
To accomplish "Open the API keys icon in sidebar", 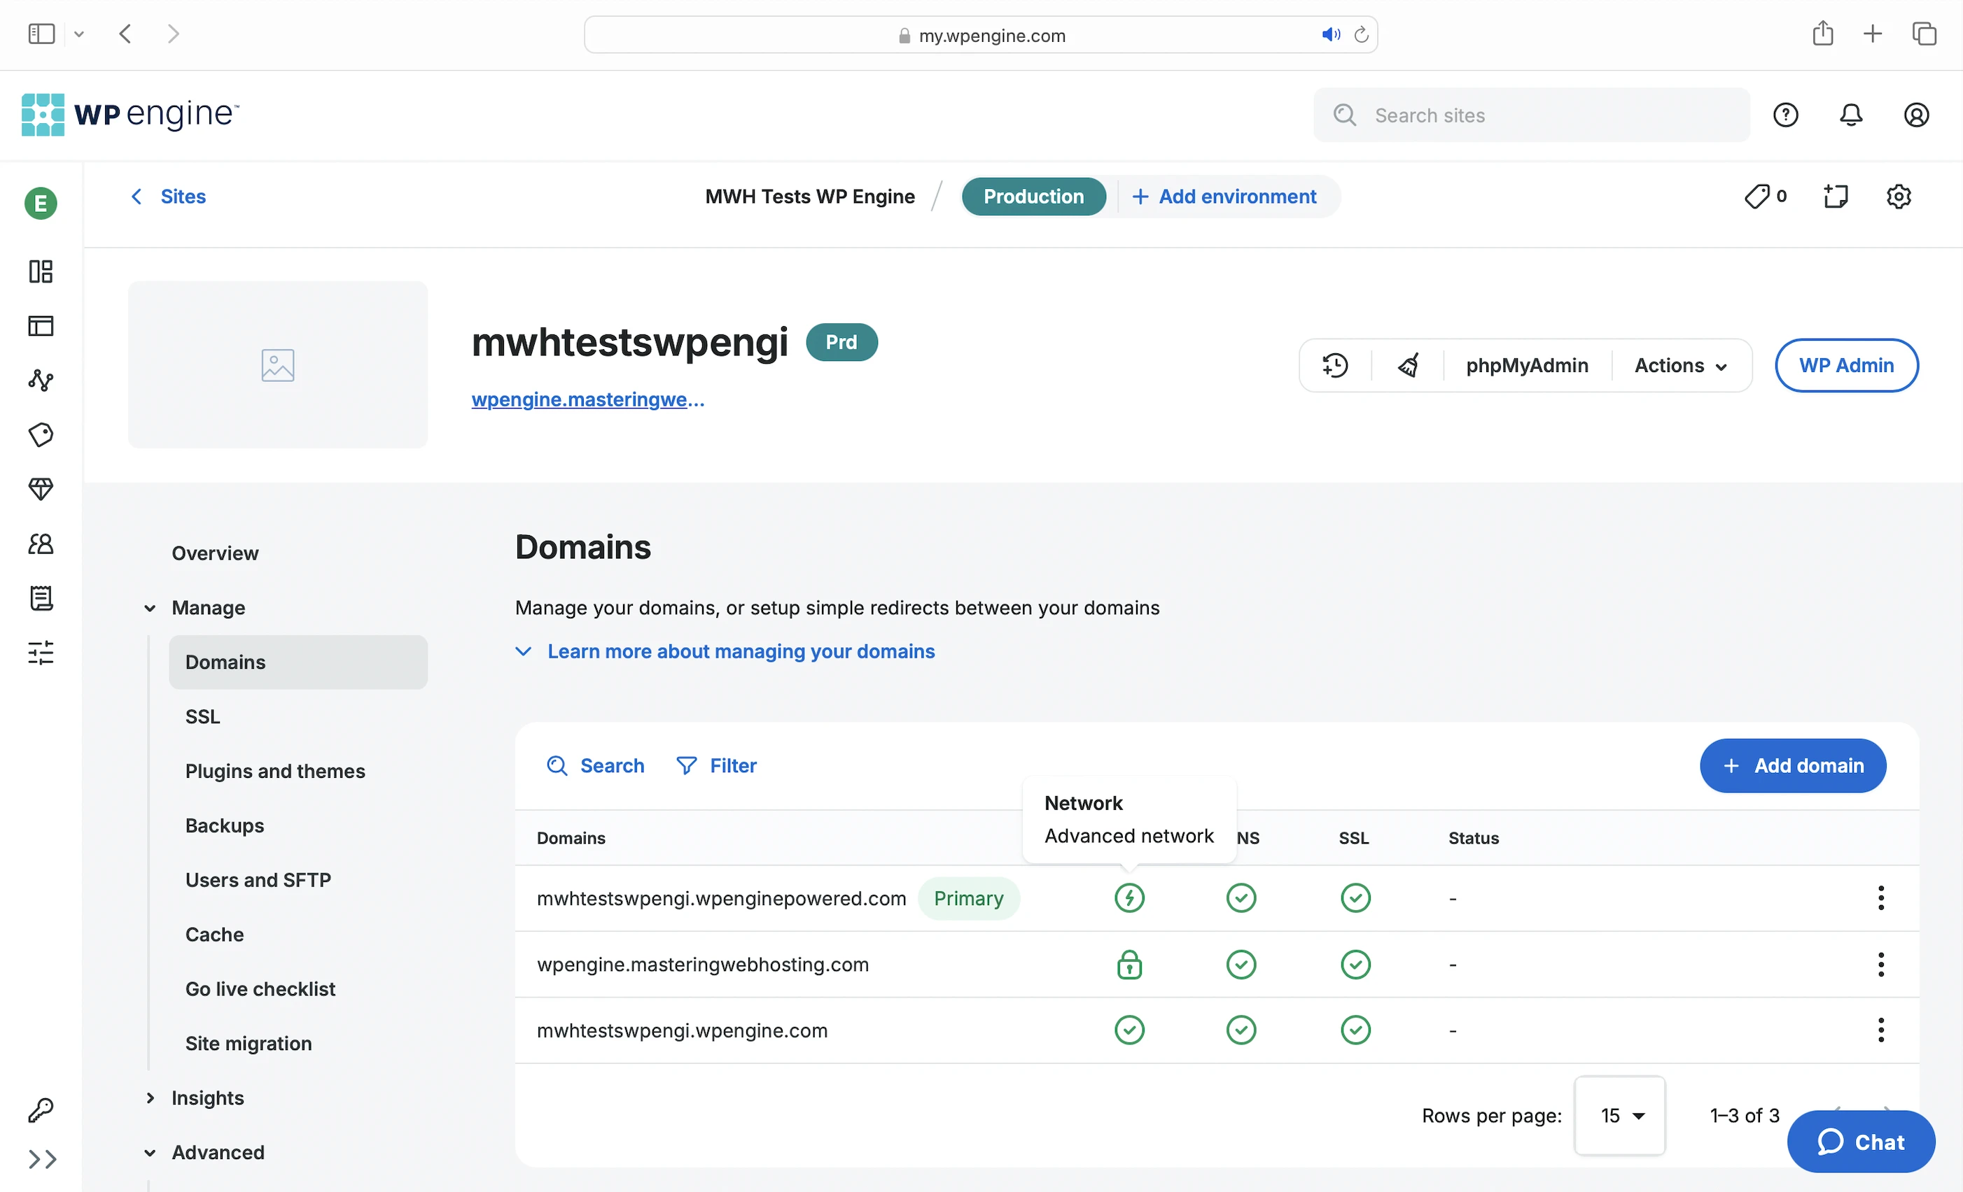I will tap(41, 1109).
